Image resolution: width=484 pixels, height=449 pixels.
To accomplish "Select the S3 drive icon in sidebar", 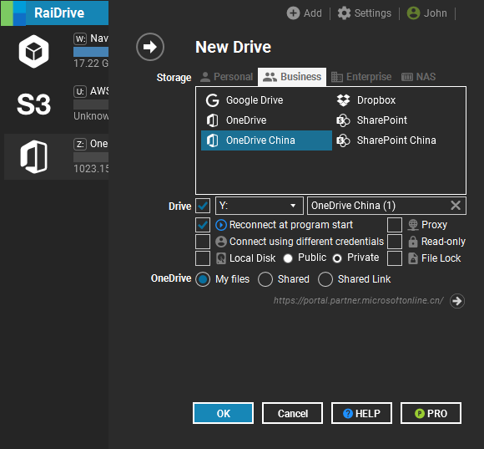I will [x=33, y=105].
